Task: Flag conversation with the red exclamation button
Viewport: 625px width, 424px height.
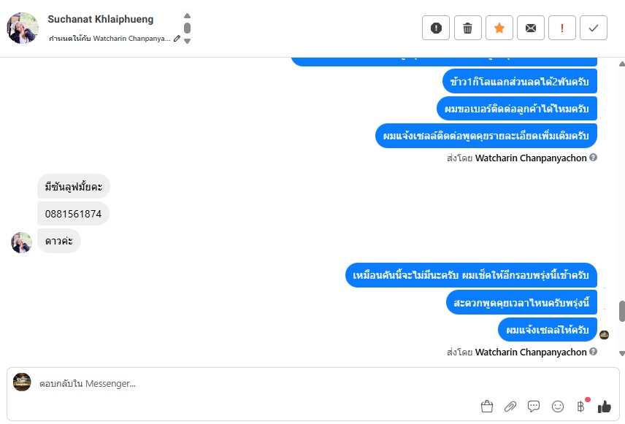Action: click(x=562, y=28)
